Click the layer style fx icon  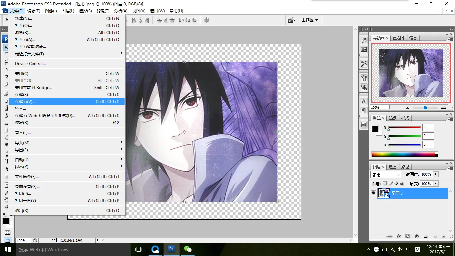(399, 236)
